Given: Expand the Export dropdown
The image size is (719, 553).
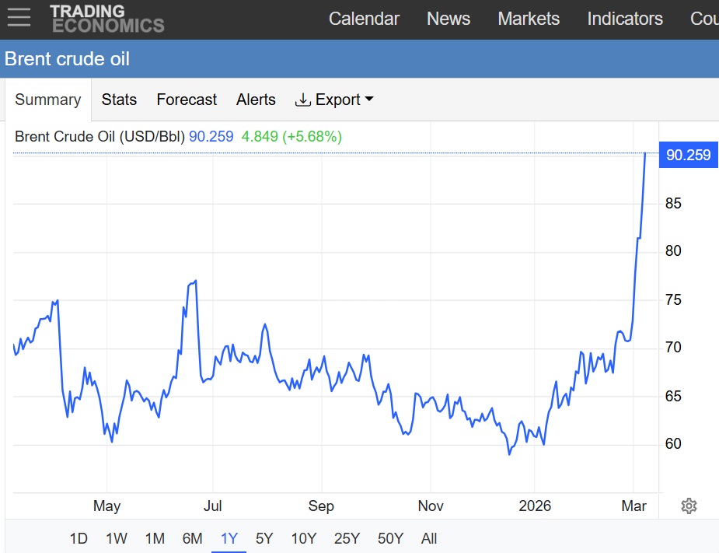Looking at the screenshot, I should click(x=334, y=100).
